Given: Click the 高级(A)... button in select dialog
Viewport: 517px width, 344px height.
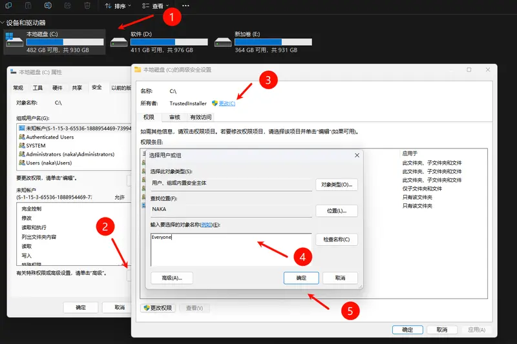Looking at the screenshot, I should click(x=172, y=278).
